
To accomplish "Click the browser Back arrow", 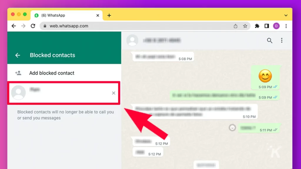I will tap(14, 26).
